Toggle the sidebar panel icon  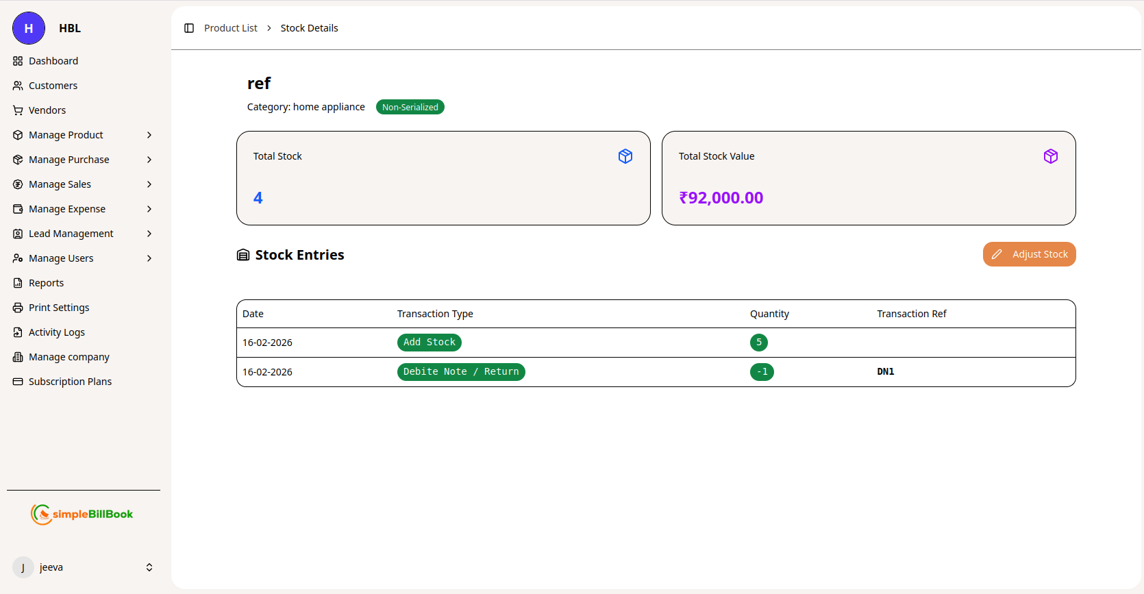point(189,28)
